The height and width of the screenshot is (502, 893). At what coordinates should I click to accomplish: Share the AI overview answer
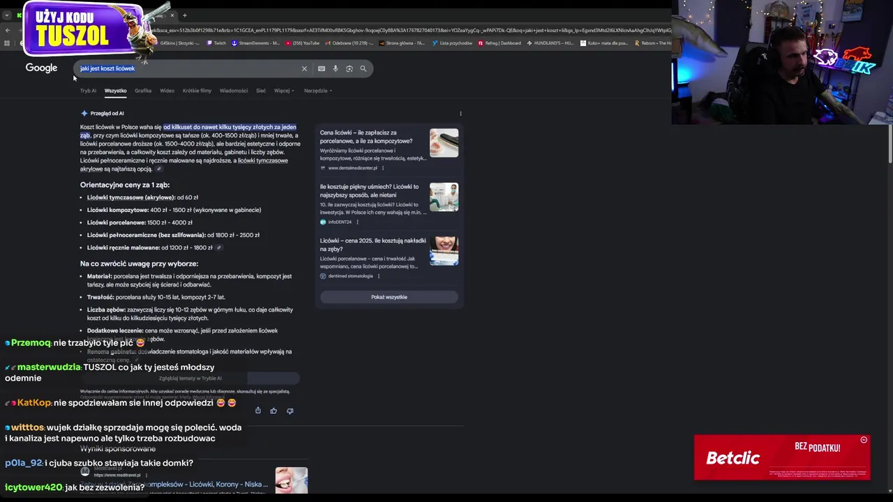[x=258, y=411]
